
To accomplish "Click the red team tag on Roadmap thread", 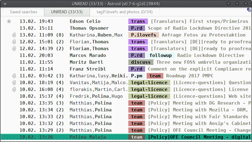I will (155, 76).
